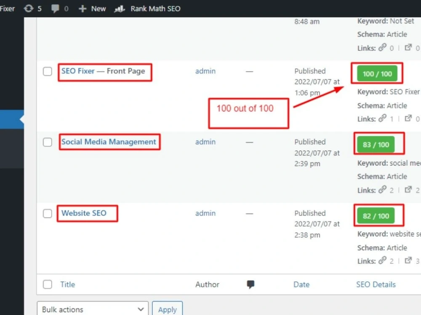Image resolution: width=421 pixels, height=315 pixels.
Task: Open the Bulk actions dropdown
Action: pyautogui.click(x=93, y=310)
